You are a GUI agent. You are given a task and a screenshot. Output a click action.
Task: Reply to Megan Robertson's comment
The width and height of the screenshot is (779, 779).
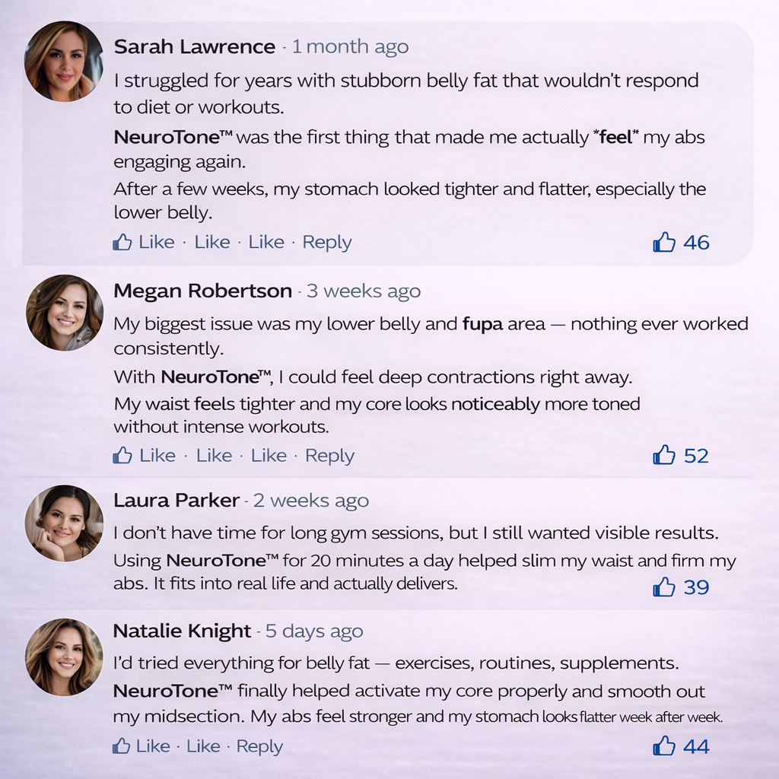(x=329, y=456)
